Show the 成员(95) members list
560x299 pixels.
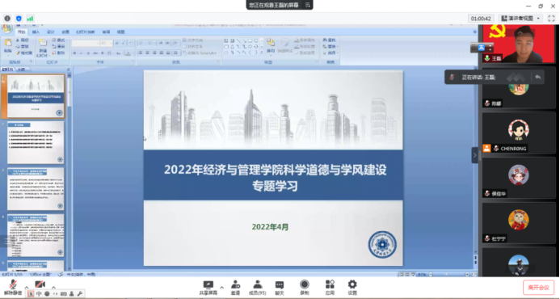point(258,288)
